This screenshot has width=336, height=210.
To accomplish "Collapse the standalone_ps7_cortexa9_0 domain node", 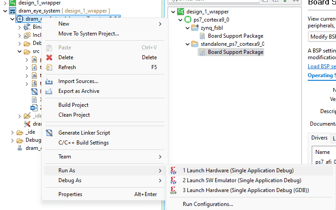I will 187,44.
